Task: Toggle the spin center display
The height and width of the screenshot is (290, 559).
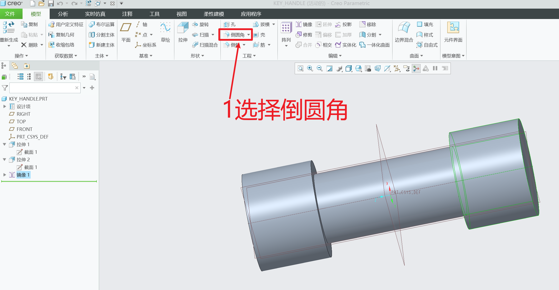Action: click(416, 68)
